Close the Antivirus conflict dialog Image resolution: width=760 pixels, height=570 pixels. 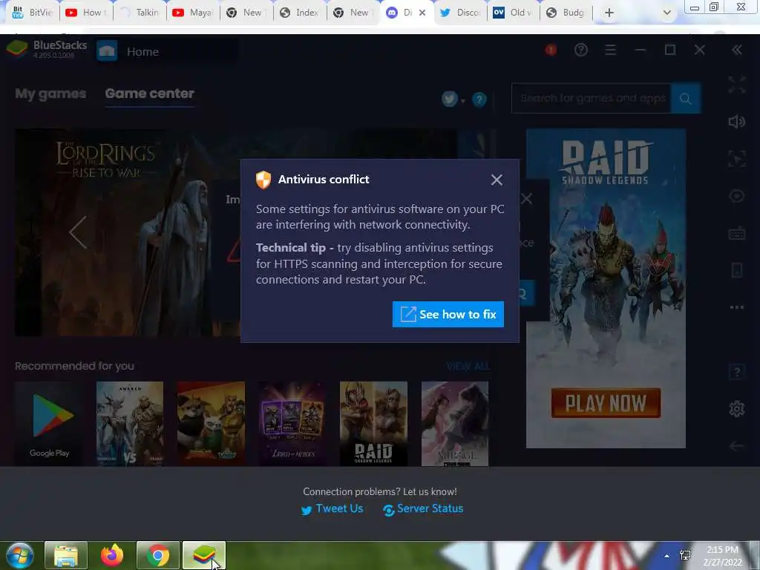[x=497, y=180]
